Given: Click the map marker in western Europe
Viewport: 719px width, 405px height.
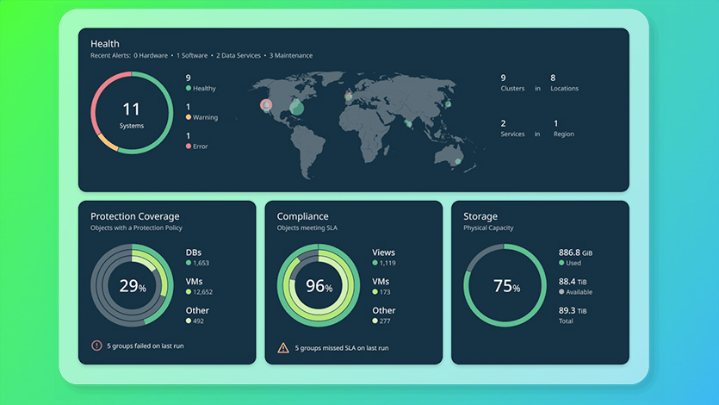Looking at the screenshot, I should [349, 97].
